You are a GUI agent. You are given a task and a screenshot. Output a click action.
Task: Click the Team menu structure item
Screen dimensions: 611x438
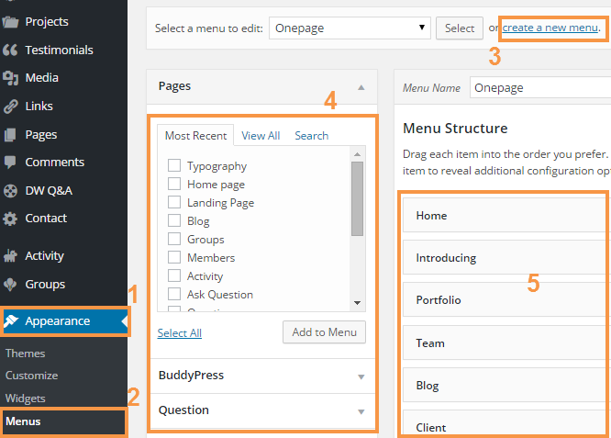[x=506, y=343]
